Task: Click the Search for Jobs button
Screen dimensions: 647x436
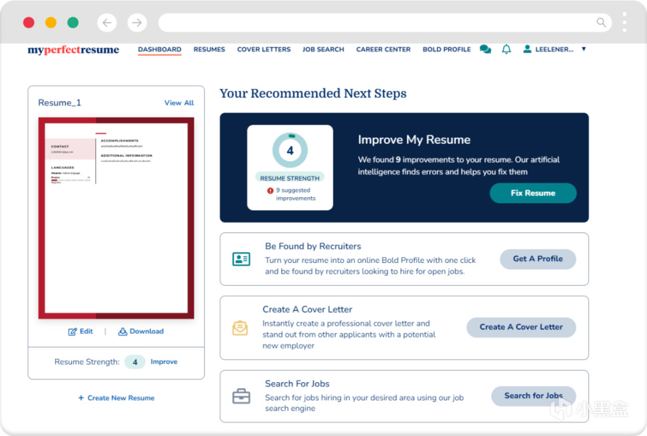Action: tap(534, 396)
